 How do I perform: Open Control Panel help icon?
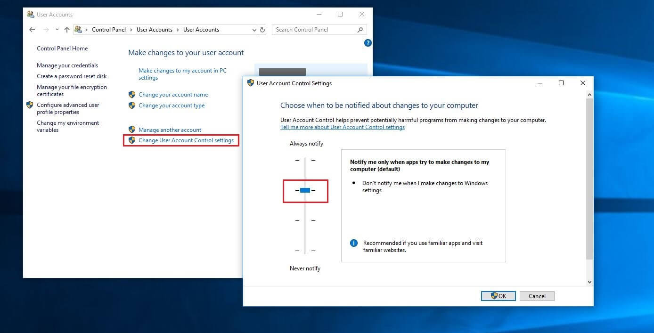pyautogui.click(x=368, y=43)
